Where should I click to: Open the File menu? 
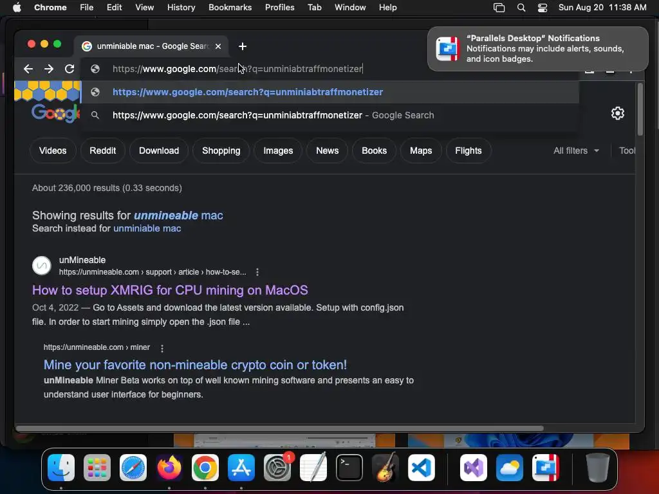pyautogui.click(x=87, y=8)
